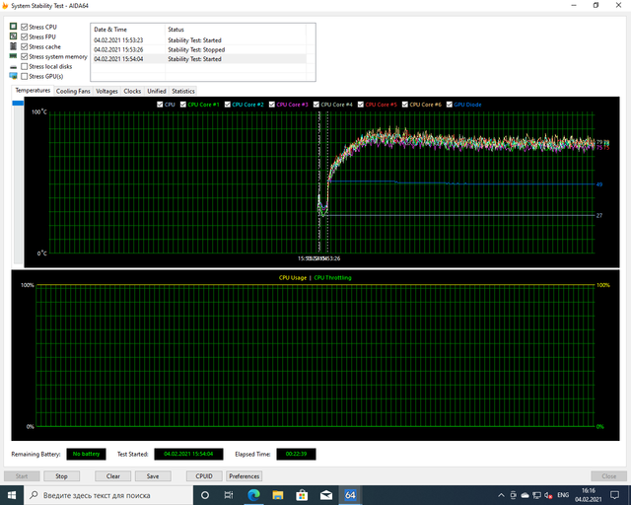This screenshot has width=631, height=505.
Task: Toggle the CPU Core #3 graph checkbox
Action: pyautogui.click(x=272, y=105)
